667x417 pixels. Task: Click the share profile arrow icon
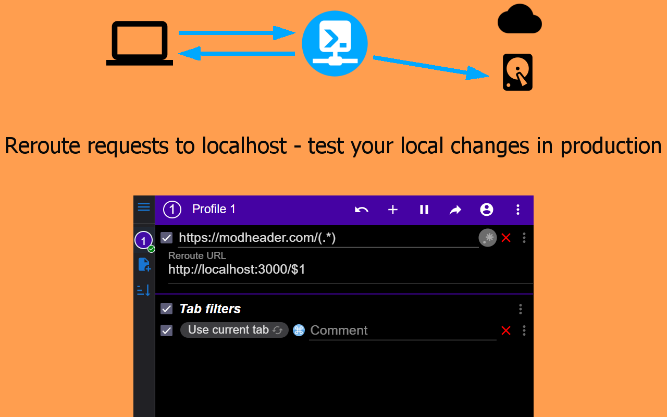click(455, 210)
